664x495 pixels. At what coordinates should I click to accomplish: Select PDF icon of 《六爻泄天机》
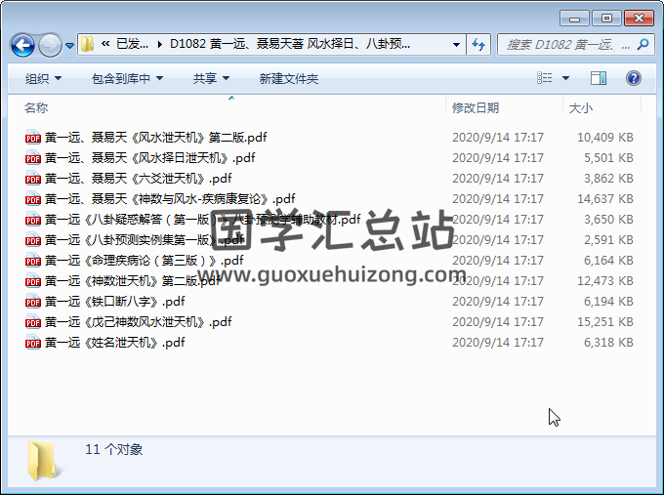33,179
